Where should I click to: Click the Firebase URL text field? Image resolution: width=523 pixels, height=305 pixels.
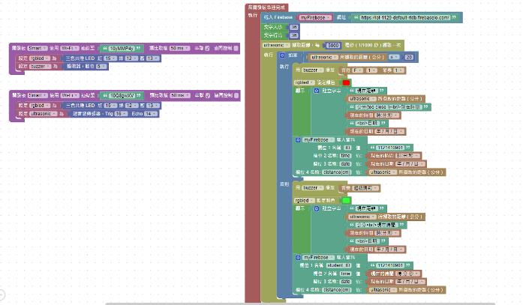[406, 16]
